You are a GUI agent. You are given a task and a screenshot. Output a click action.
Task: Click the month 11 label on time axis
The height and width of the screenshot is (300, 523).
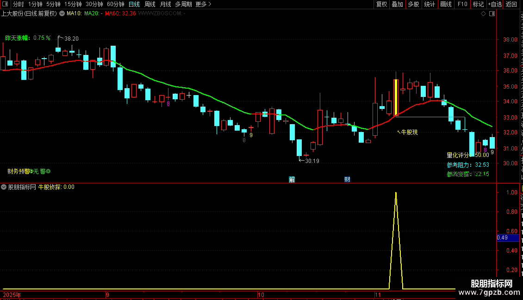point(378,295)
